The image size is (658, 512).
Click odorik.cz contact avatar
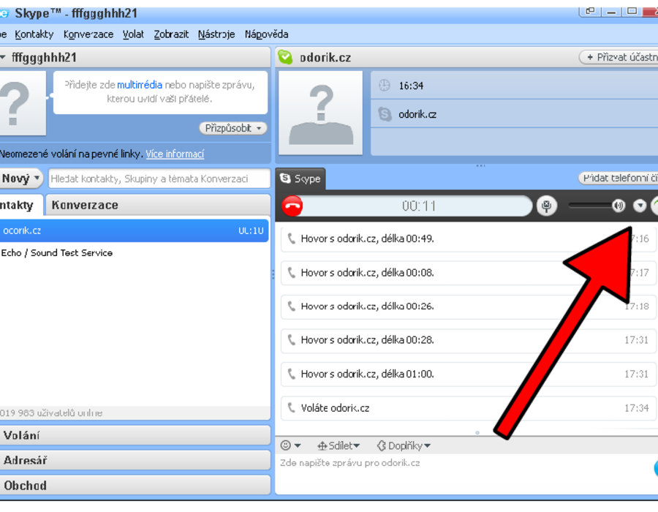(x=321, y=113)
